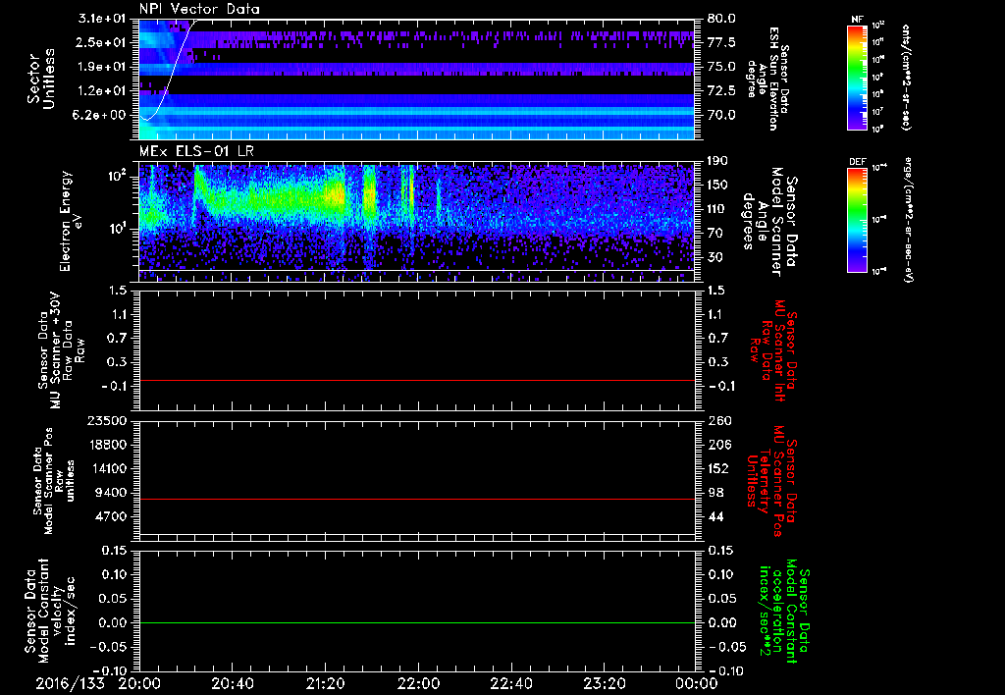
Task: Click the red line in Scanner Pos panel
Action: coord(416,499)
